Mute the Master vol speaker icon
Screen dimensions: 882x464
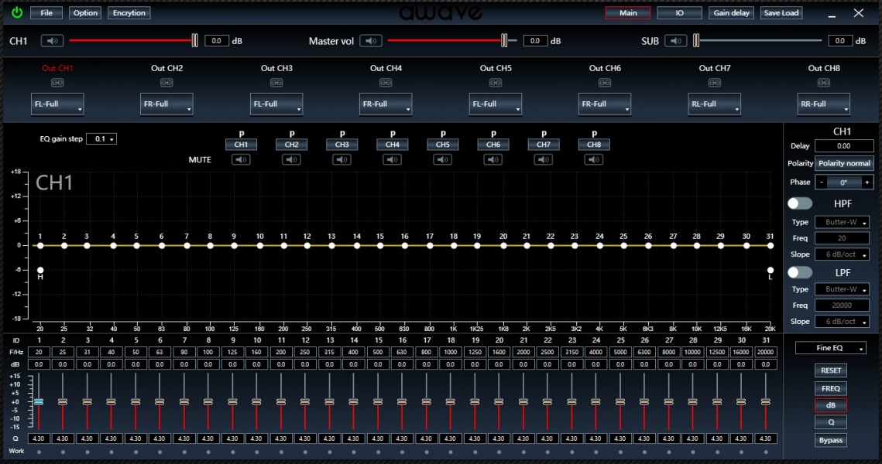(371, 41)
